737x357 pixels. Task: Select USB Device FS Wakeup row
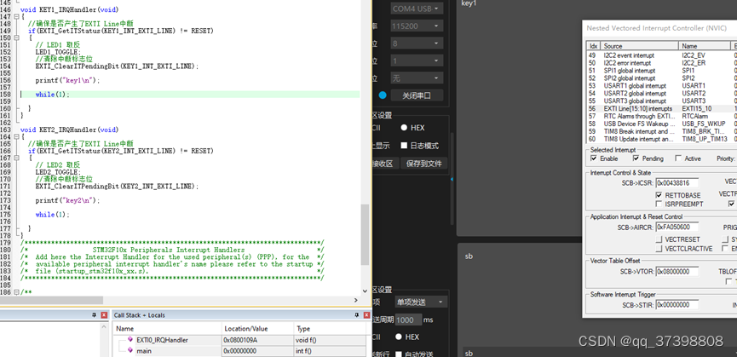click(662, 124)
